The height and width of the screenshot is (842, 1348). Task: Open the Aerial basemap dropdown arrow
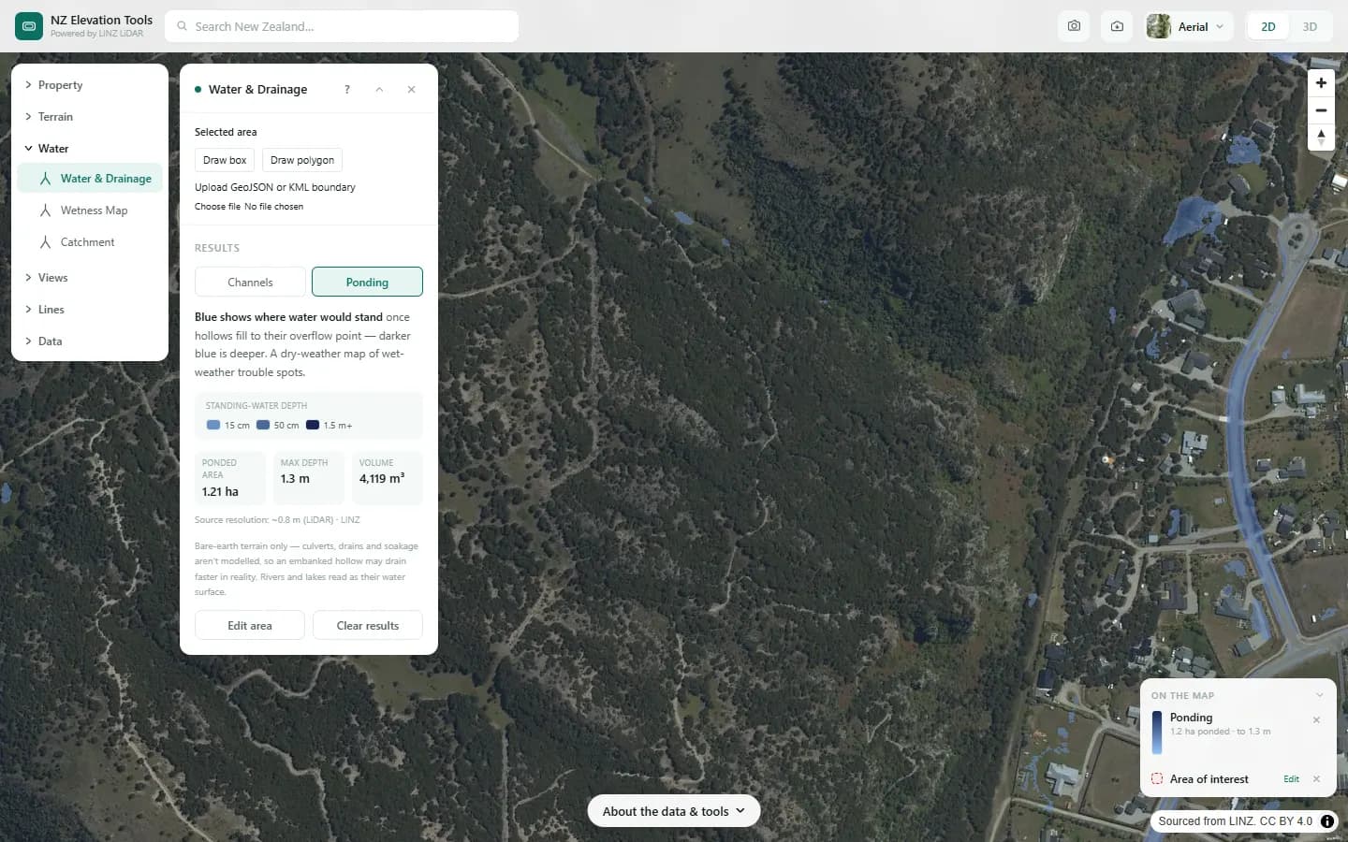(1220, 26)
